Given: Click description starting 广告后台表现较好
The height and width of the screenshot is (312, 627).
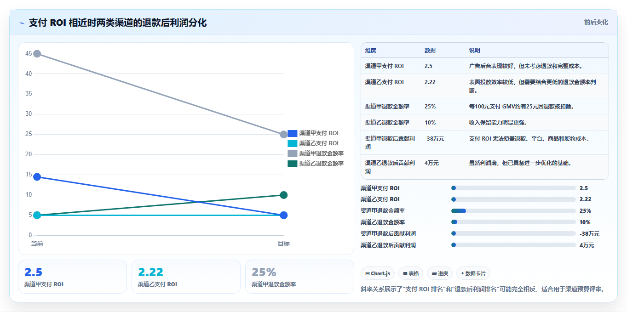Looking at the screenshot, I should pos(526,66).
